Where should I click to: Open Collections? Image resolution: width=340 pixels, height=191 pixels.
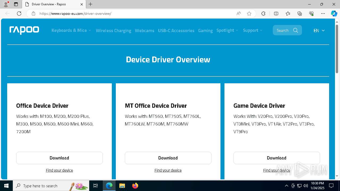coord(300,14)
